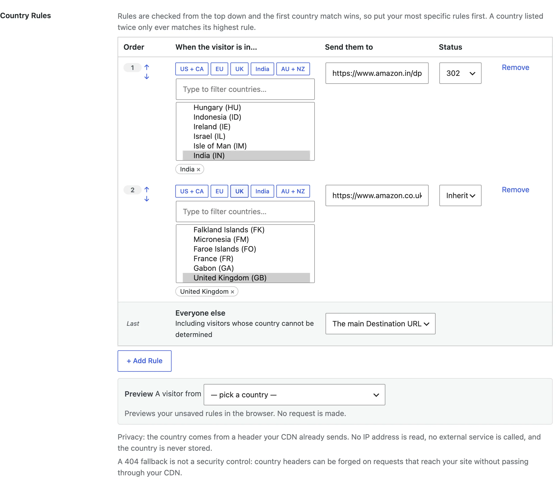Select highlighted United Kingdom (GB) option
This screenshot has height=486, width=558.
tap(246, 278)
